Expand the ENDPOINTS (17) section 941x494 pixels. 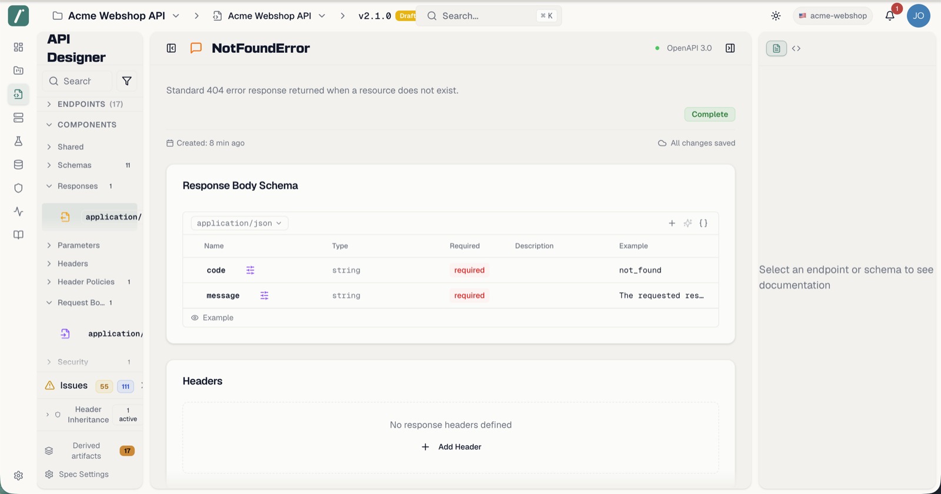[90, 104]
